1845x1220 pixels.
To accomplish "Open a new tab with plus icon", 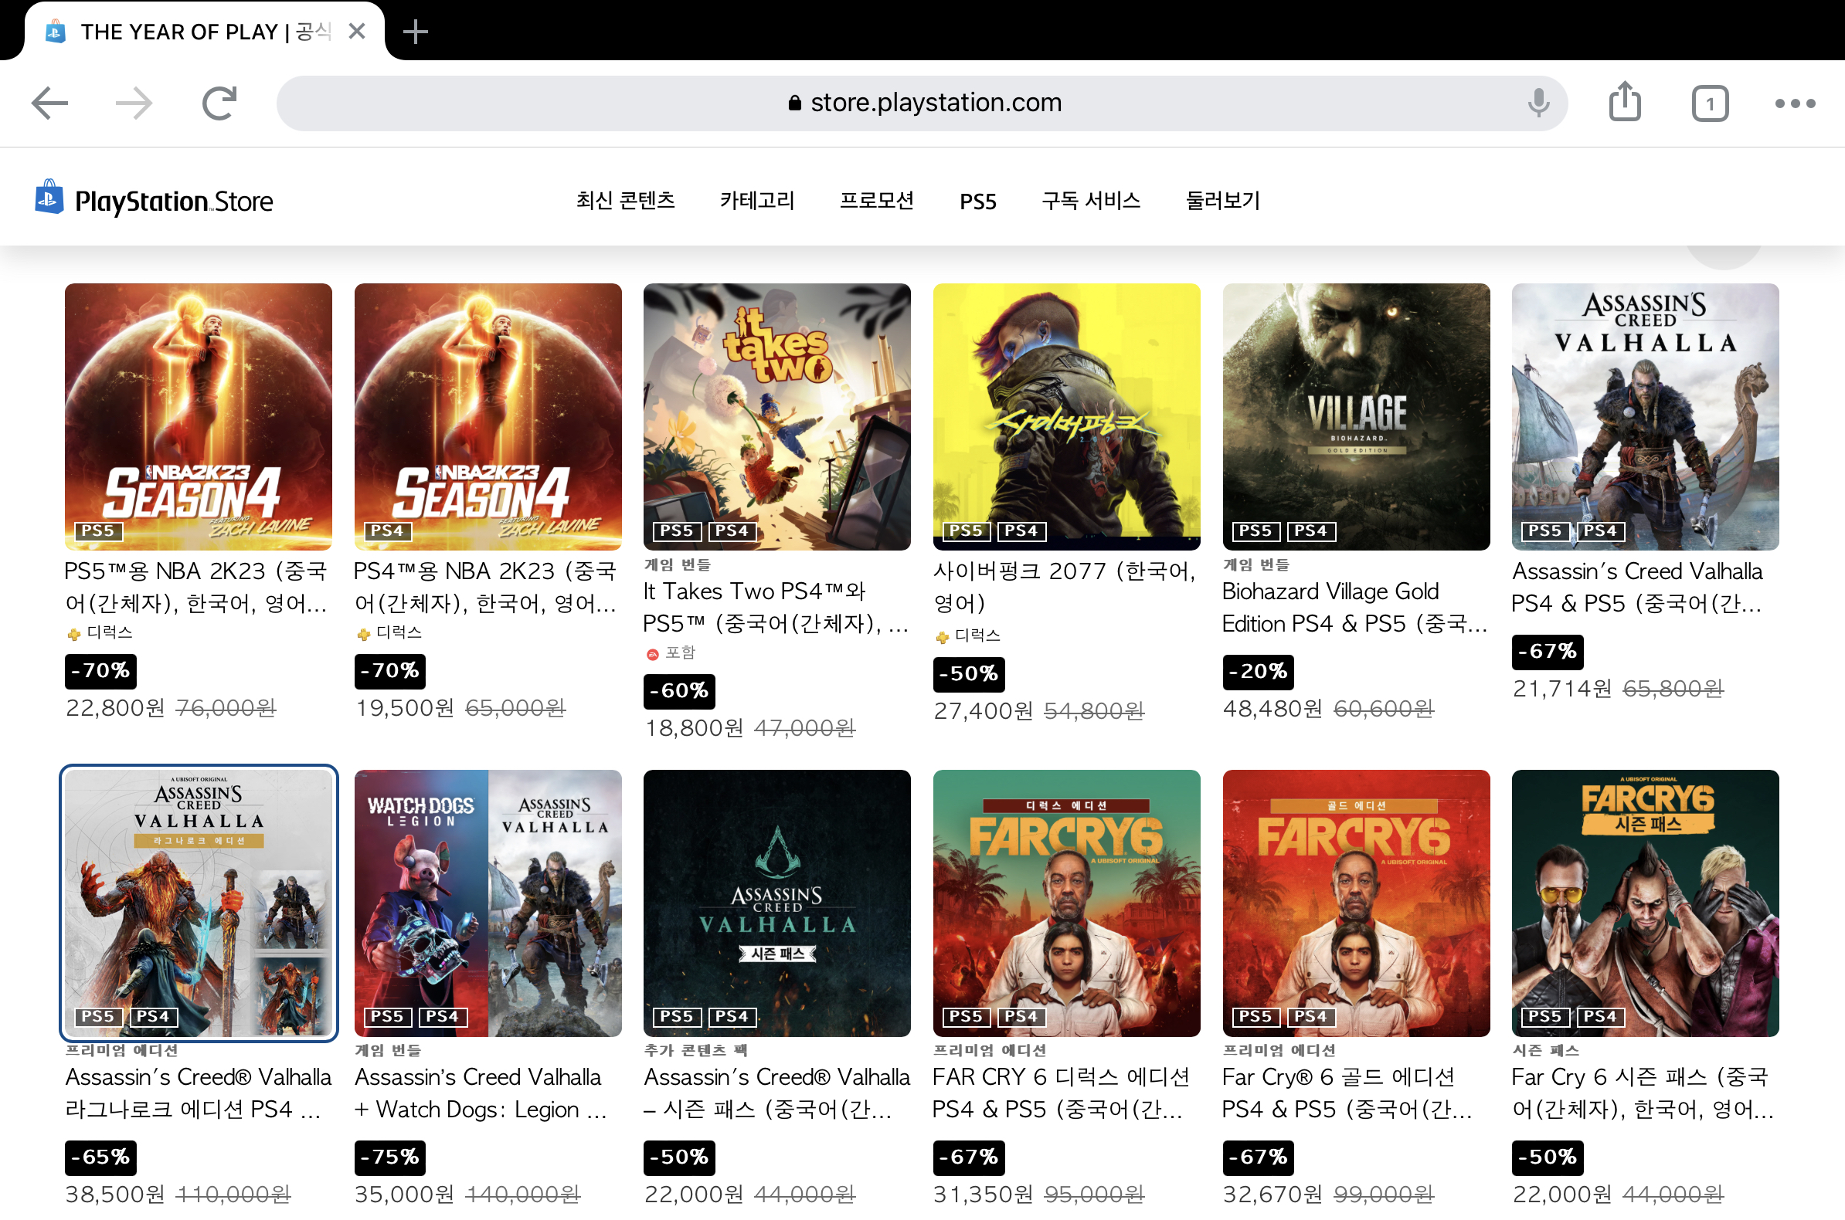I will coord(416,32).
